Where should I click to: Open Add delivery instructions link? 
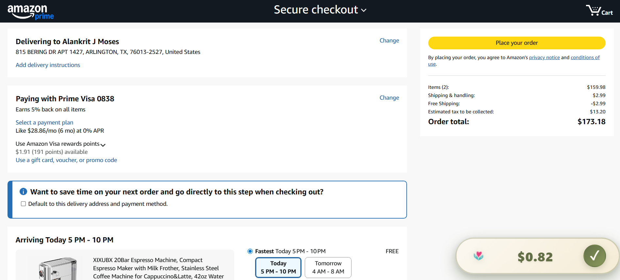48,65
